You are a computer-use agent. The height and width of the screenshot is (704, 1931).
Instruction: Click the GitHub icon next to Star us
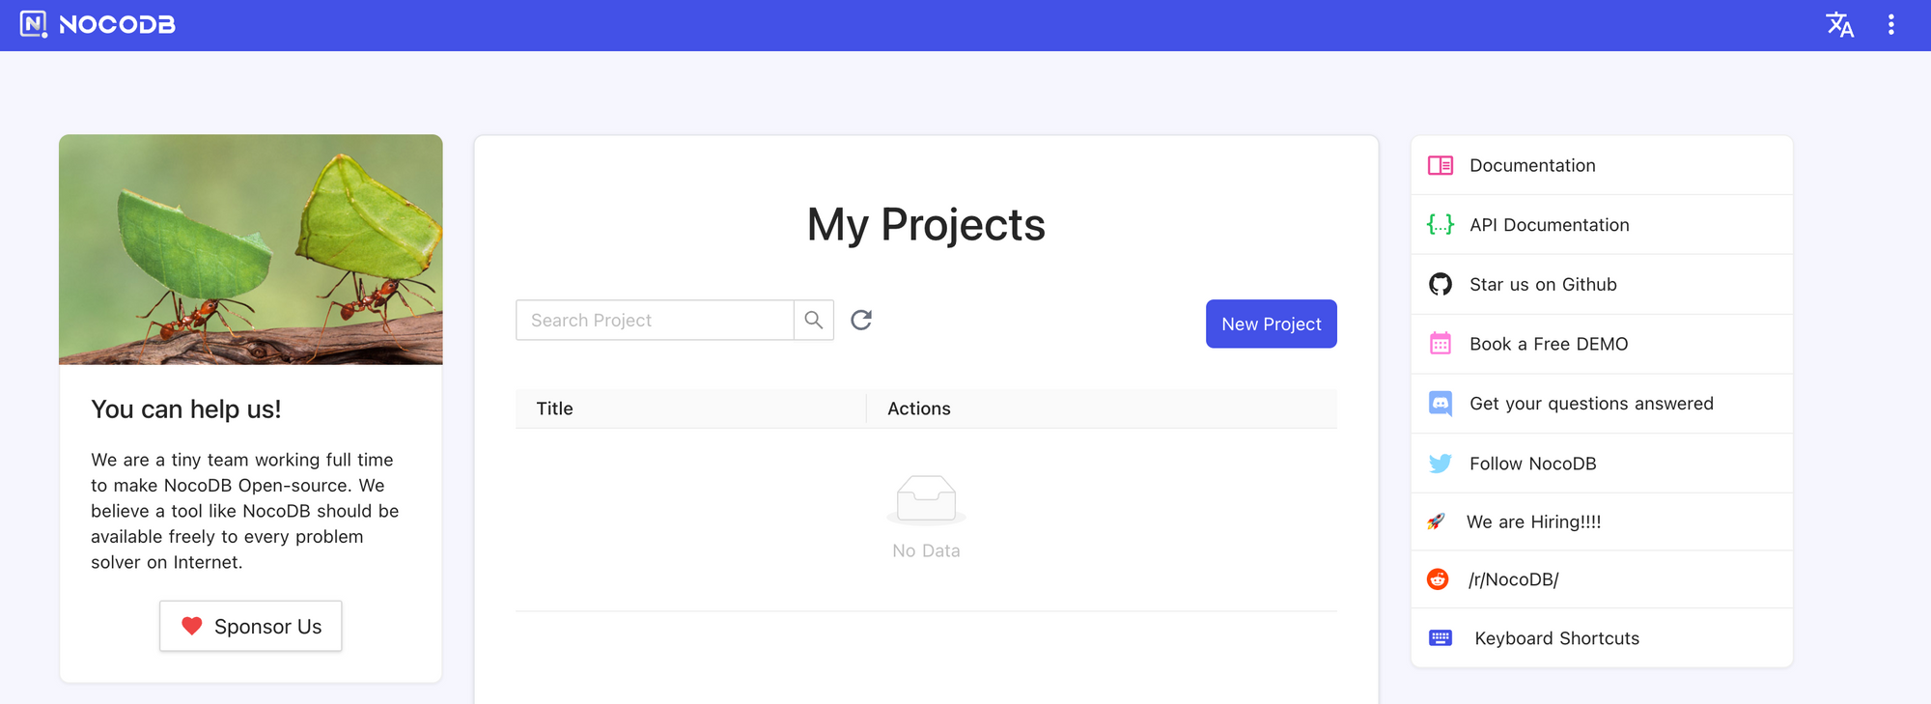coord(1441,284)
